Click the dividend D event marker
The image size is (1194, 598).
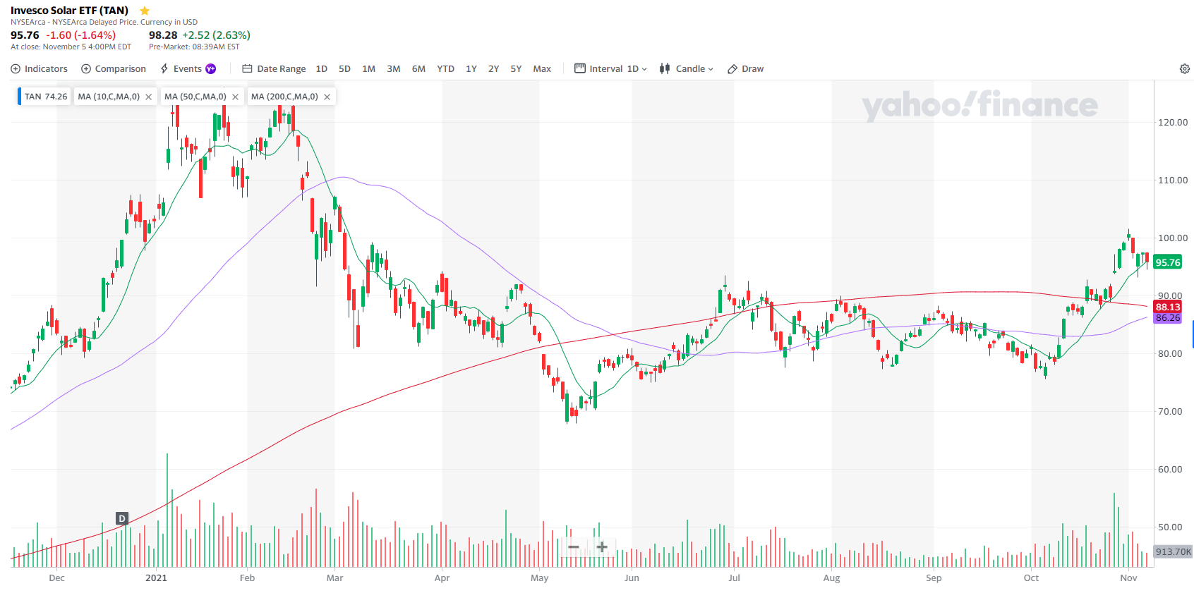pyautogui.click(x=122, y=518)
